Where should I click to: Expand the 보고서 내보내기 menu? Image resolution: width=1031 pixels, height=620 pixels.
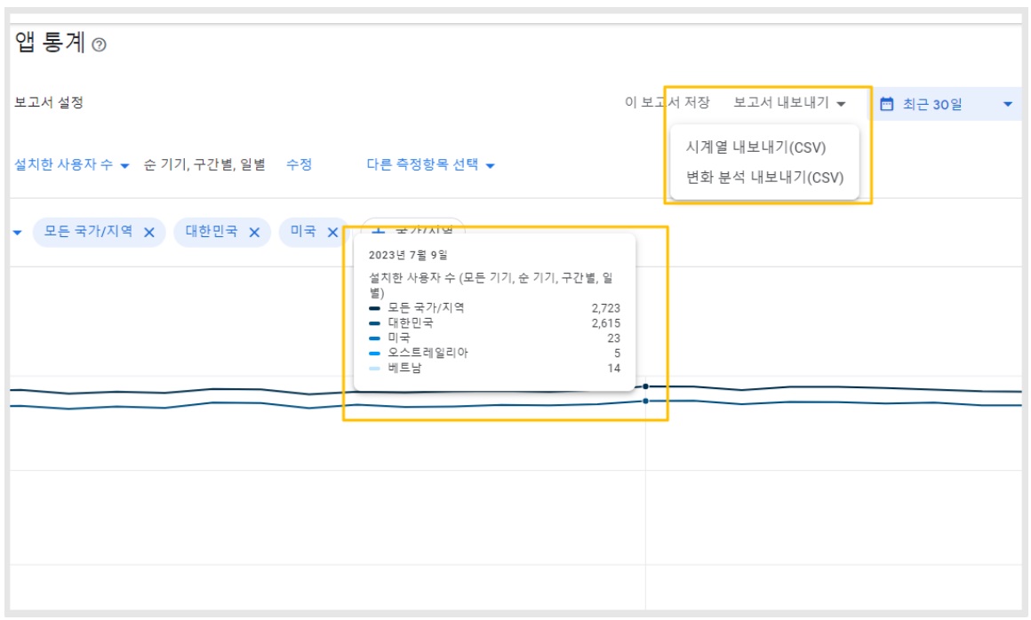tap(789, 102)
